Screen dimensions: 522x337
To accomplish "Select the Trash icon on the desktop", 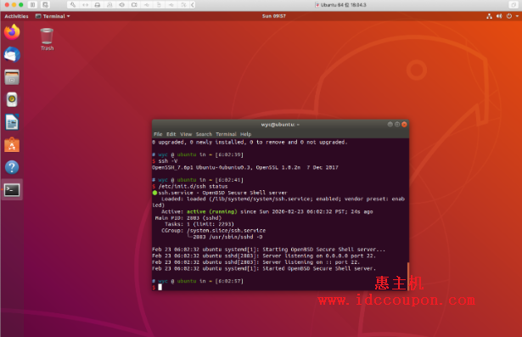I will tap(47, 39).
